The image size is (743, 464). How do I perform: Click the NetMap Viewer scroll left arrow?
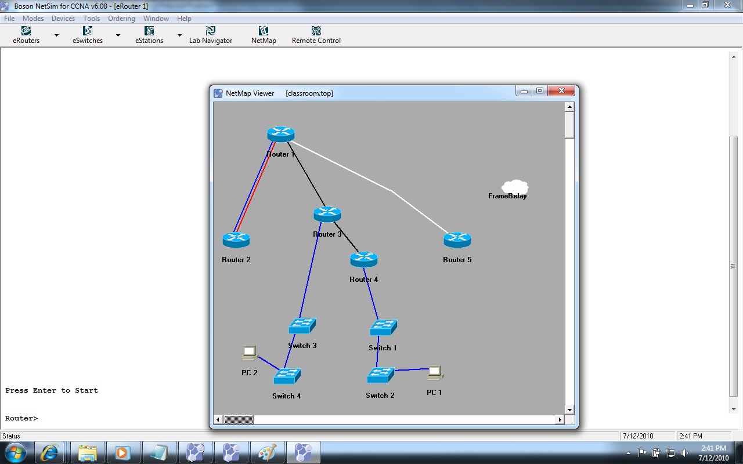point(218,419)
